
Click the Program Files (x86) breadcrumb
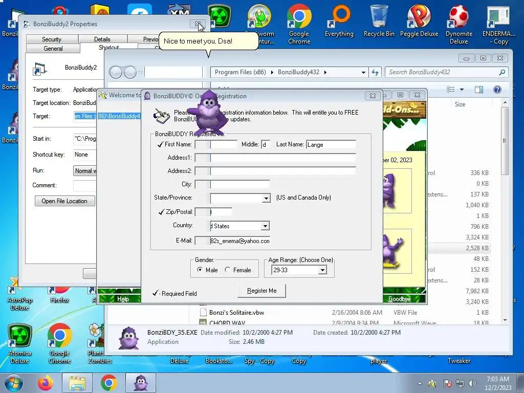coord(241,72)
